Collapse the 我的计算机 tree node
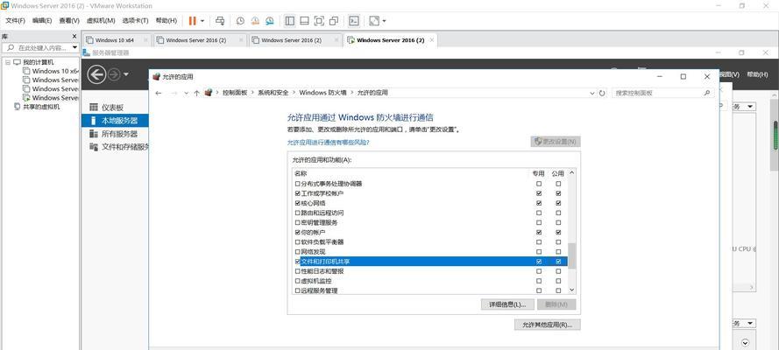 click(8, 62)
